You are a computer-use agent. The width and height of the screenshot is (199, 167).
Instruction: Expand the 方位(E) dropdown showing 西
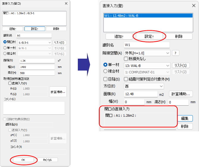144,86
